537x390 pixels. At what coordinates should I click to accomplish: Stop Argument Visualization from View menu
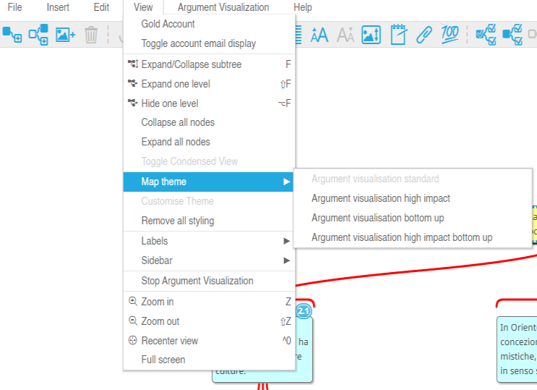[x=197, y=281]
